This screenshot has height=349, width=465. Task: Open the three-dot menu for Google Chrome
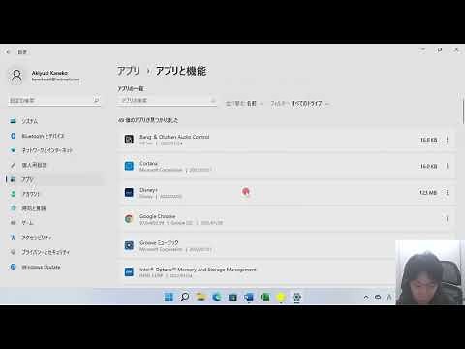448,219
